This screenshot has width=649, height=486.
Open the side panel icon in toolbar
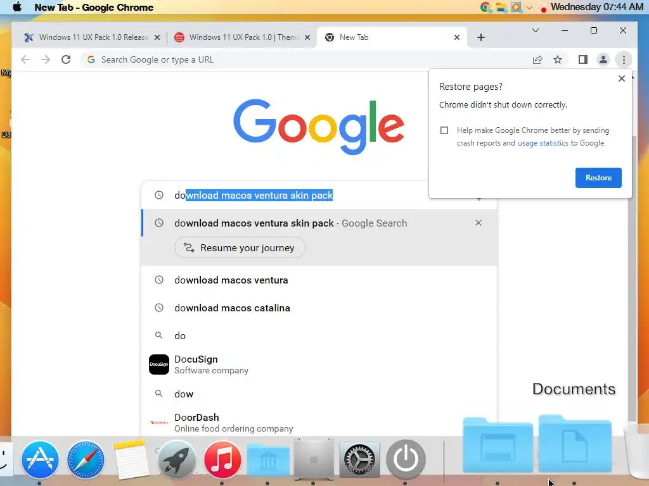click(583, 60)
